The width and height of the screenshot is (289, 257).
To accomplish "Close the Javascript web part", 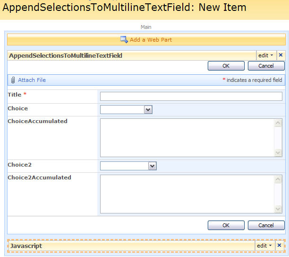I will click(x=279, y=246).
